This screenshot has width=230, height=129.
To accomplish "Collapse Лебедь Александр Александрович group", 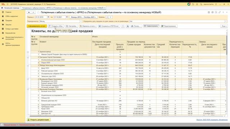I will (28, 66).
